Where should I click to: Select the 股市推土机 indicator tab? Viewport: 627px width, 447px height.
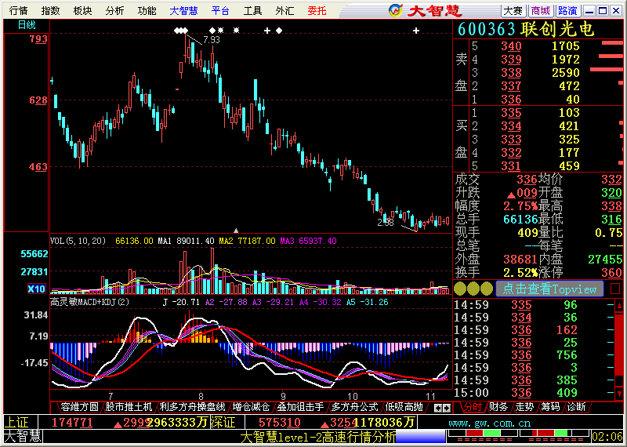[x=129, y=407]
